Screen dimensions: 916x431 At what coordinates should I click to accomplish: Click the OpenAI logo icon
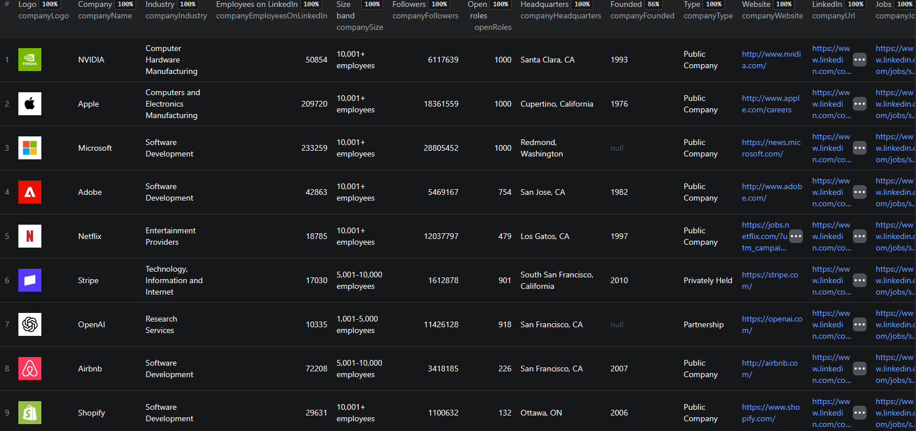pyautogui.click(x=30, y=324)
